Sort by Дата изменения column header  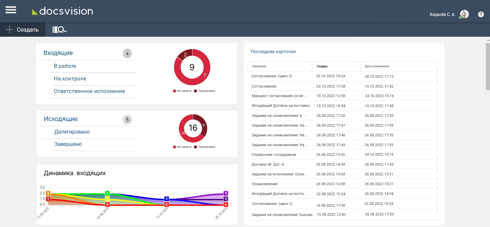pos(377,66)
